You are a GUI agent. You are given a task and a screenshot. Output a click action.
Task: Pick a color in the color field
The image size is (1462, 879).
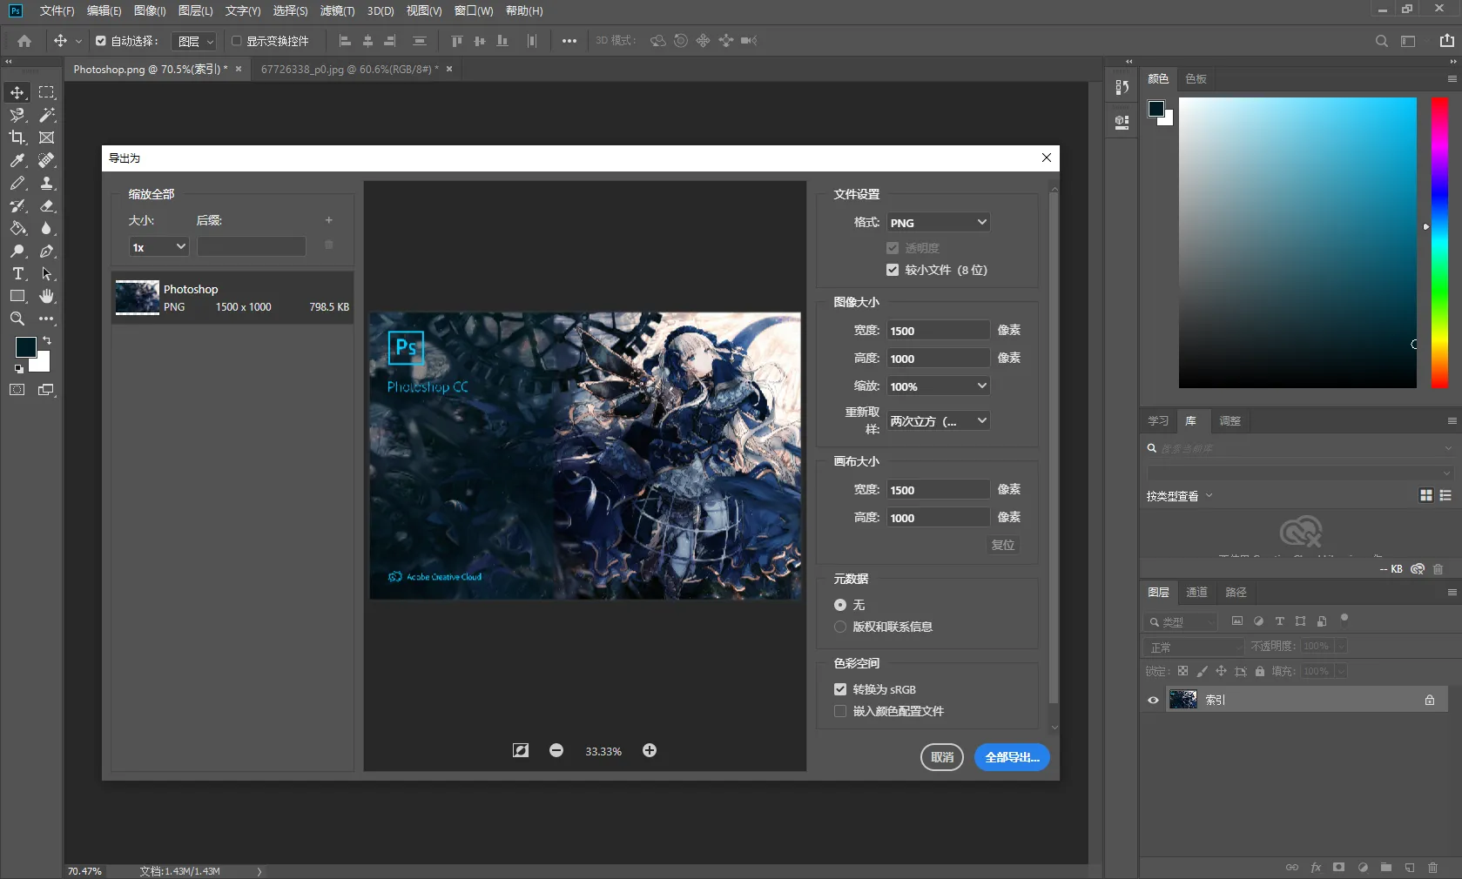click(x=1297, y=243)
